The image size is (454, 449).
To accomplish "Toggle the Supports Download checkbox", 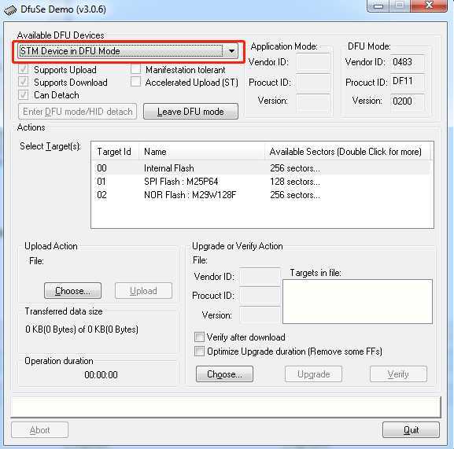I will [24, 82].
